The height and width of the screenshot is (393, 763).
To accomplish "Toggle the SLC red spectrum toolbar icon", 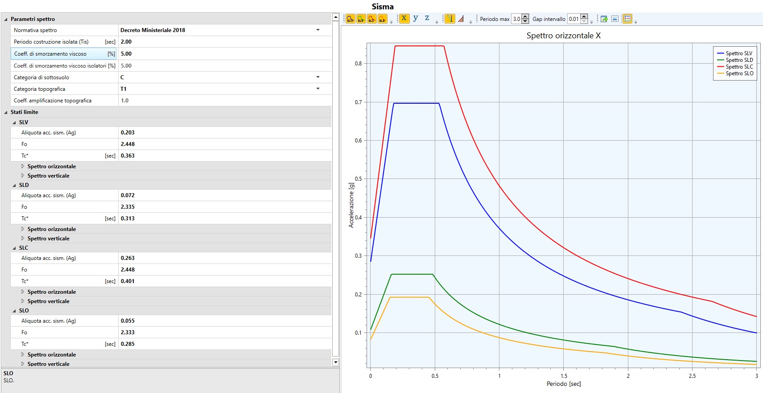I will point(371,19).
